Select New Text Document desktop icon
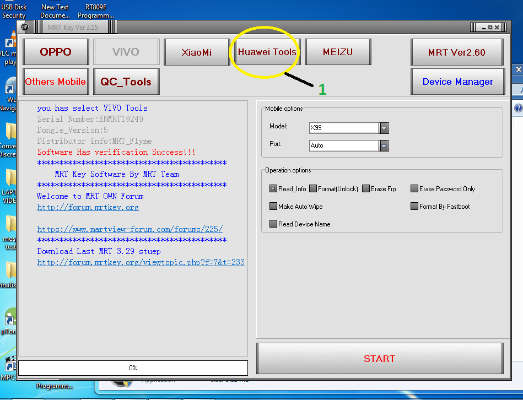 tap(55, 11)
